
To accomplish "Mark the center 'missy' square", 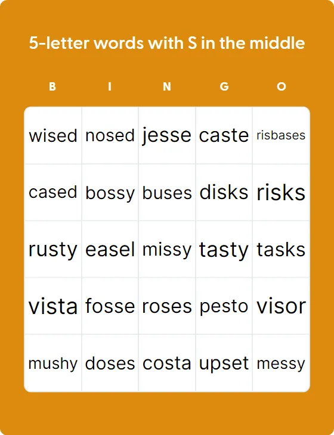I will tap(167, 250).
